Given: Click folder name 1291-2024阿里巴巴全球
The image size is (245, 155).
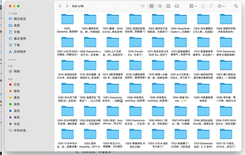Looking at the screenshot, I should [x=67, y=122].
